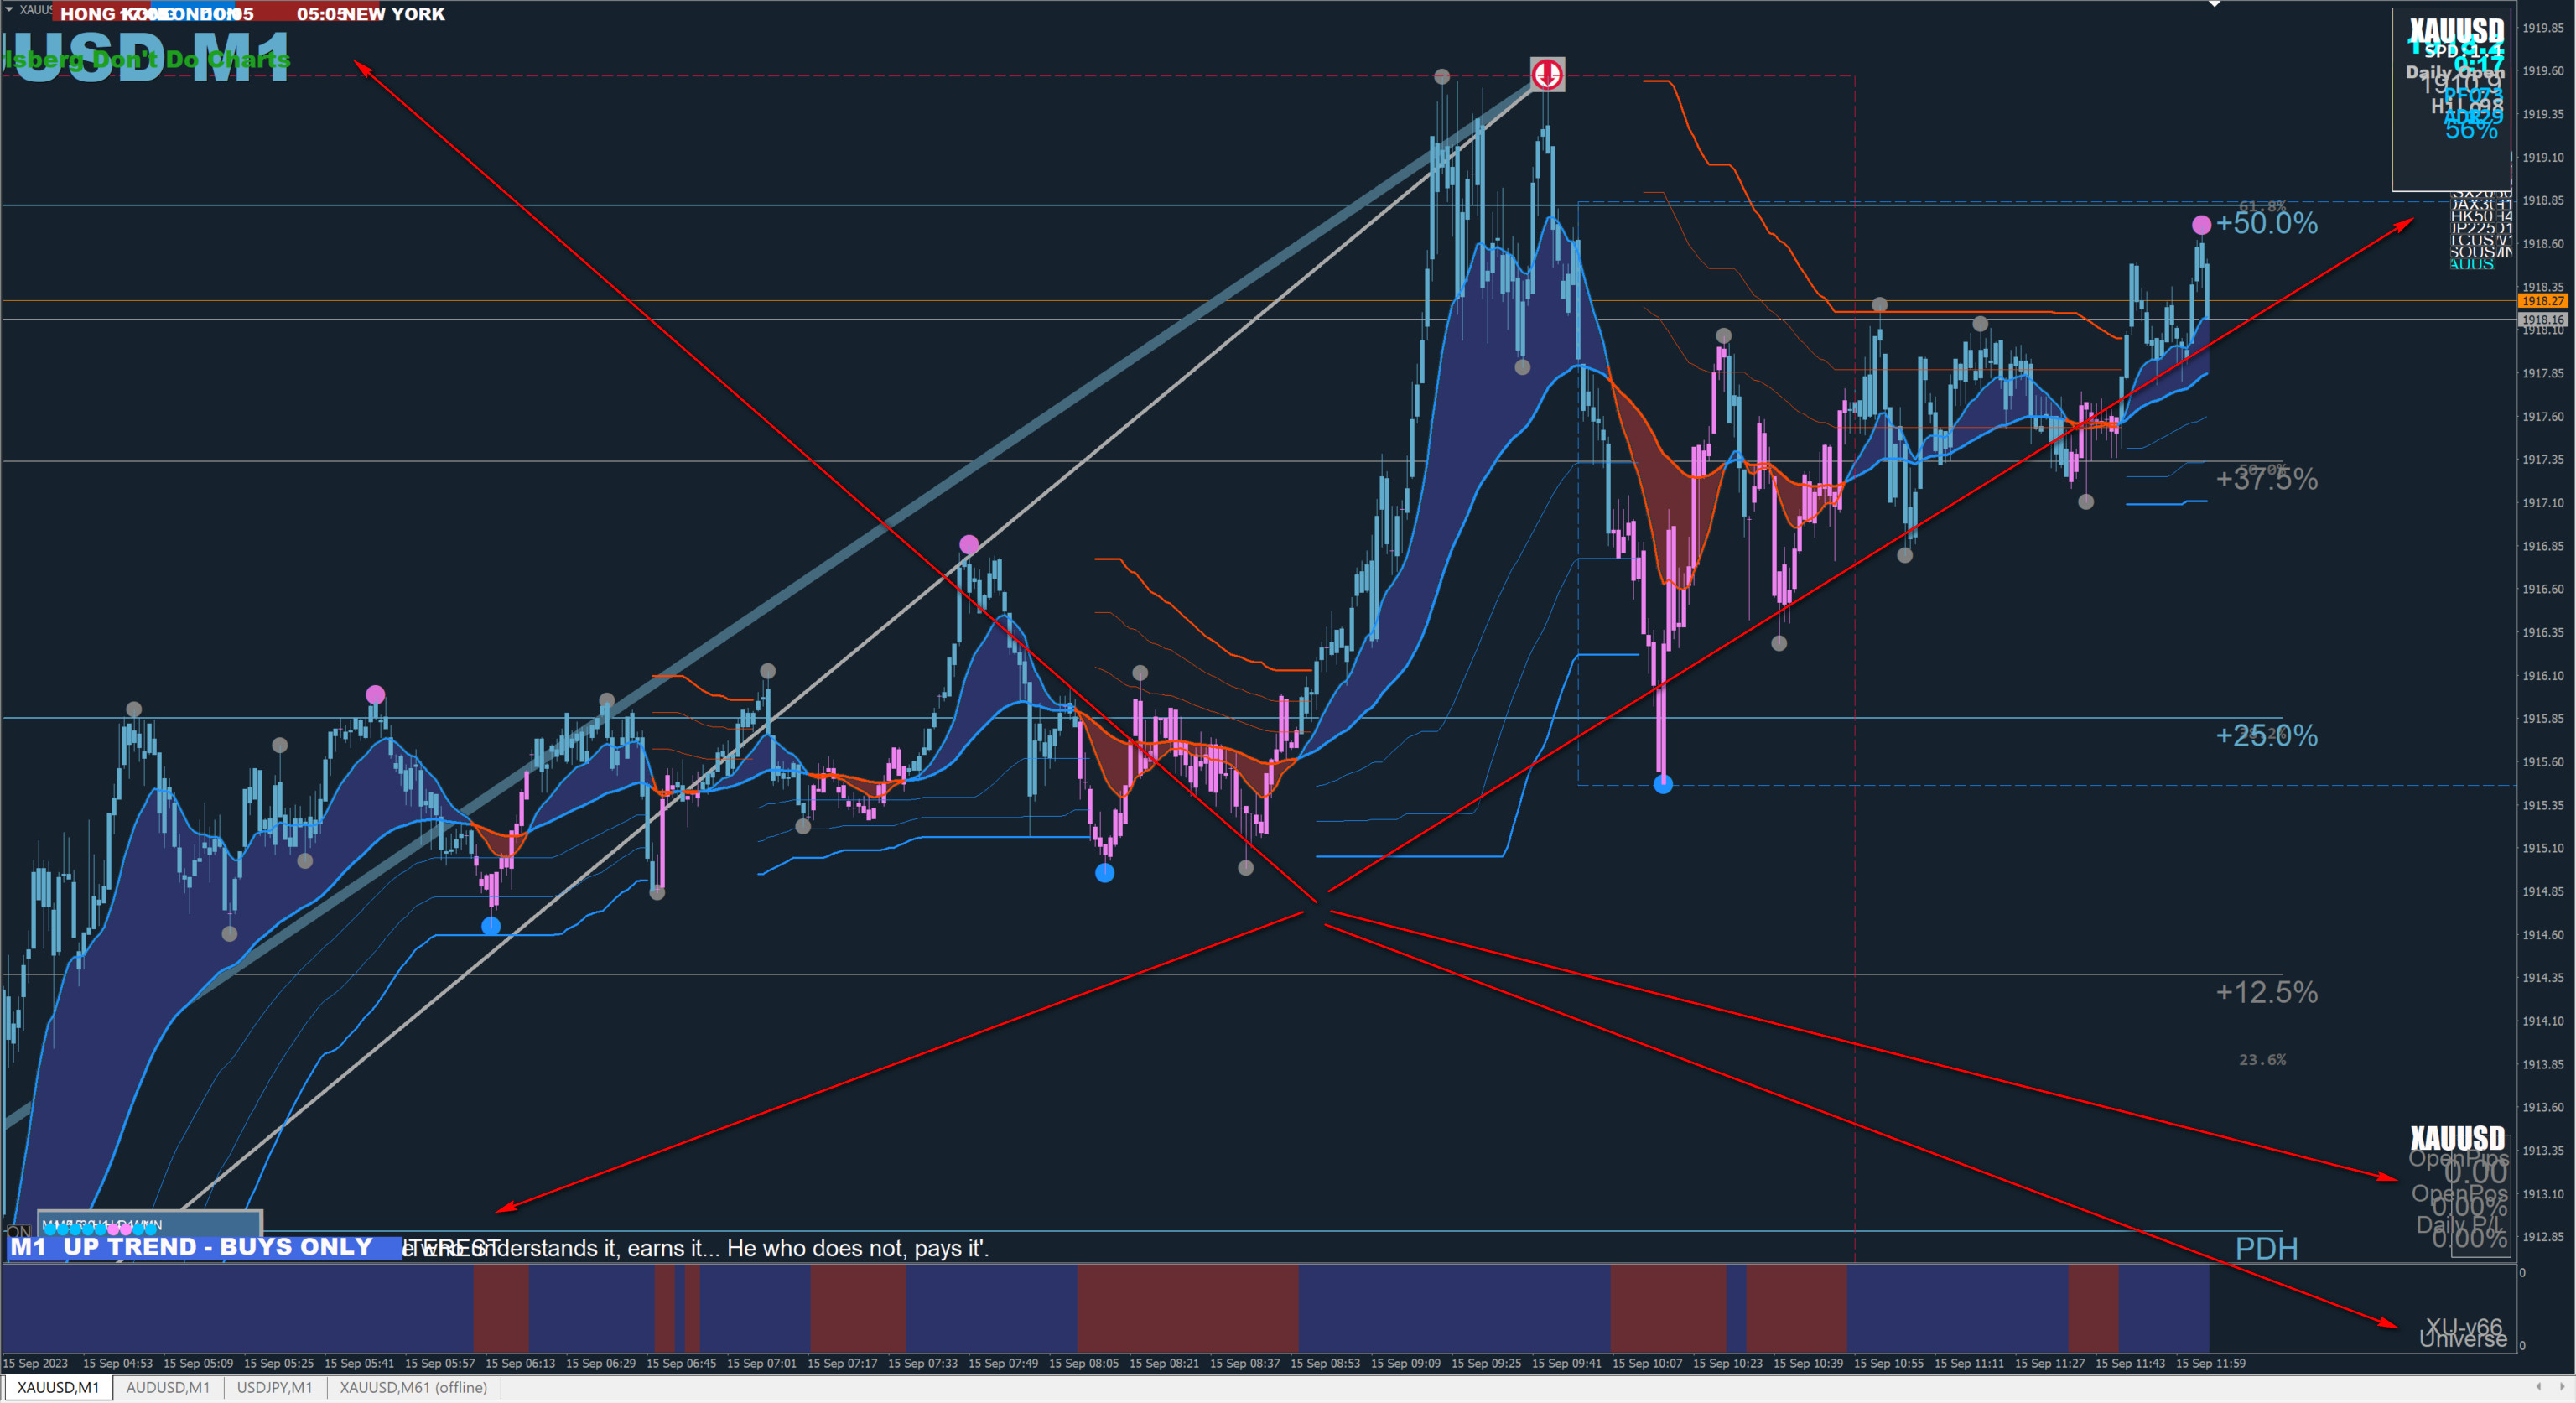Switch to the USDJPY,M1 chart tab

coord(274,1387)
